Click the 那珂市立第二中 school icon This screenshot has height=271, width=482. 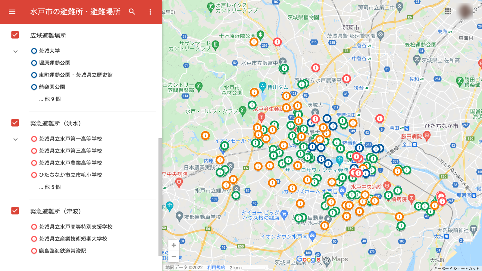[399, 6]
